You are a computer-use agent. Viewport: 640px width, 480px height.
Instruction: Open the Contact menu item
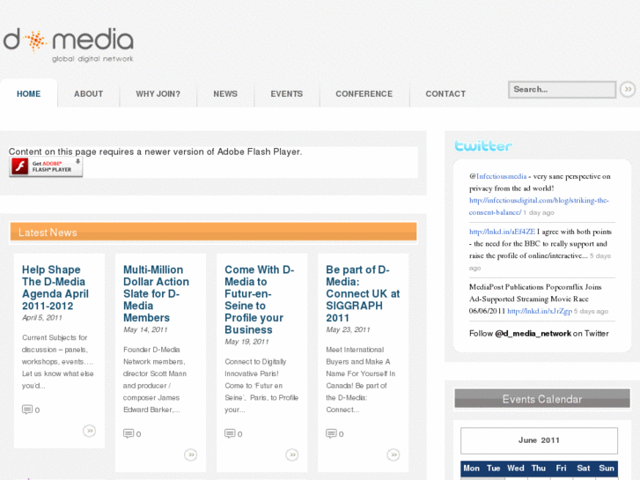coord(445,93)
